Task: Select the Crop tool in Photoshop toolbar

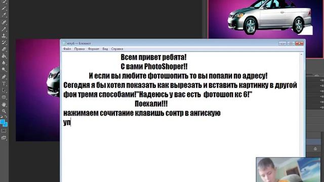Action: [x=4, y=8]
